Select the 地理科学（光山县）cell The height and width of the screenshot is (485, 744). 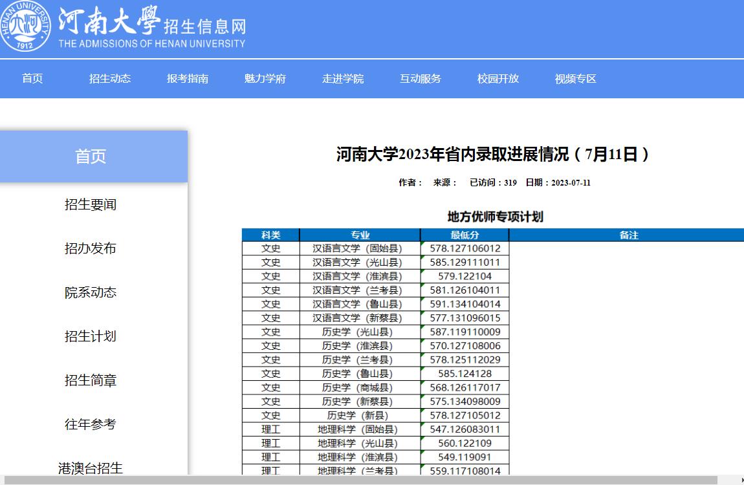click(x=360, y=443)
